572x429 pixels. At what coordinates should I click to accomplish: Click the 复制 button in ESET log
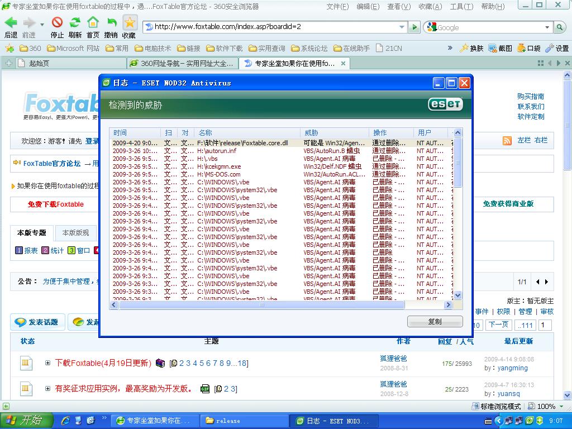pyautogui.click(x=435, y=321)
